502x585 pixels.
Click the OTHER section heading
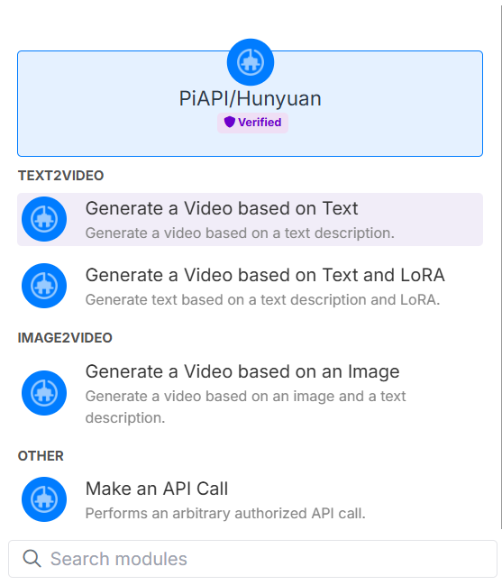tap(41, 456)
